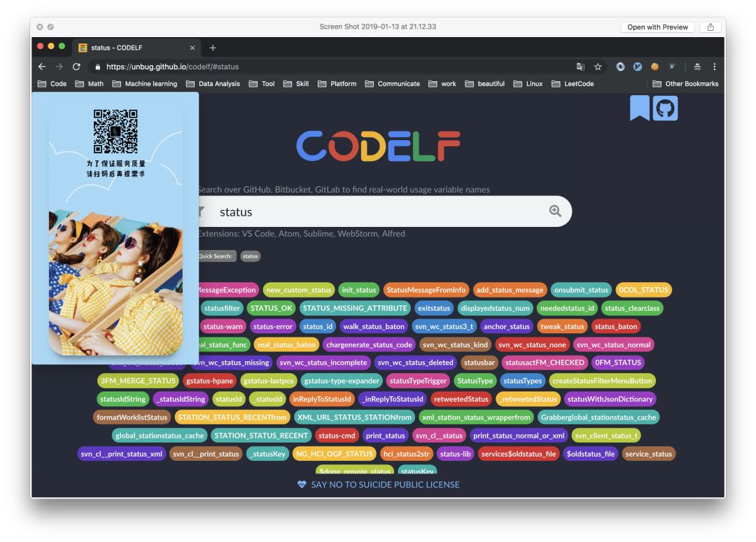Open Chrome's three-dot menu
756x542 pixels.
click(x=715, y=67)
